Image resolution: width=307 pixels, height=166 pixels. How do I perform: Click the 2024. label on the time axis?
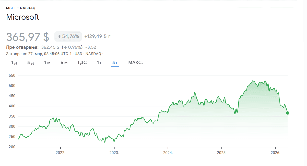(168, 153)
